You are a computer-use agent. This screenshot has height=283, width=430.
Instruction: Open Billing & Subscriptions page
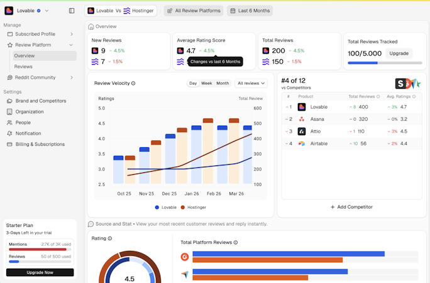coord(40,144)
